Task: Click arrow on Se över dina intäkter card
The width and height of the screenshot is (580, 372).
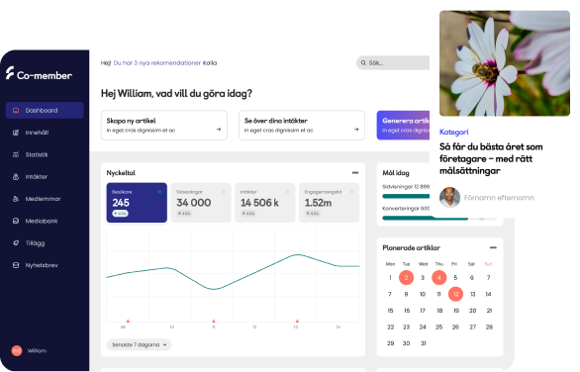Action: pos(356,130)
